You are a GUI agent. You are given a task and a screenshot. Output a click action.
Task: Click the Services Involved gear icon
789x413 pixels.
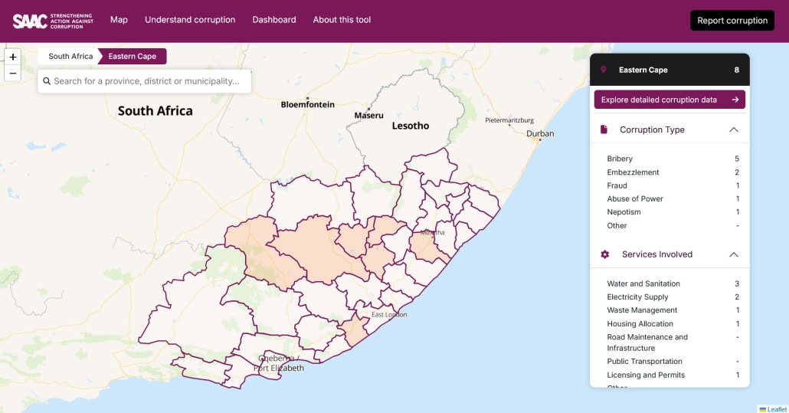pyautogui.click(x=604, y=254)
